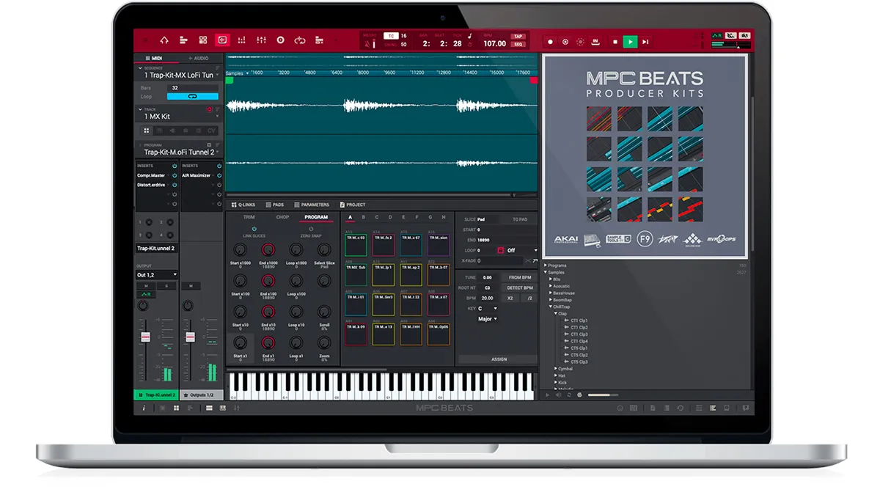Open the Main mode home icon
The height and width of the screenshot is (495, 880).
tap(164, 40)
